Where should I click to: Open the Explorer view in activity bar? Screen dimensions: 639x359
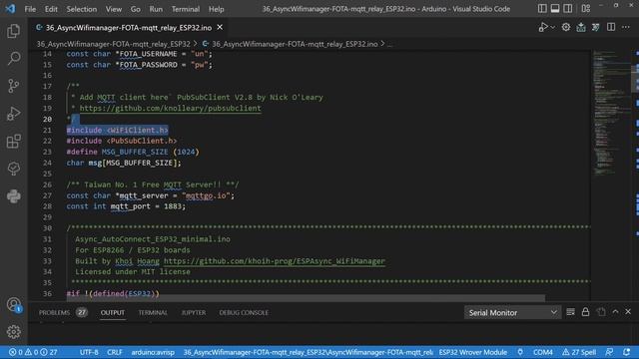[x=13, y=31]
